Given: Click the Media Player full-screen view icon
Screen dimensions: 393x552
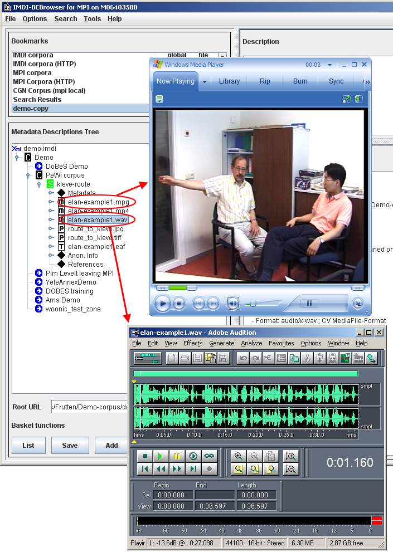Looking at the screenshot, I should [347, 99].
